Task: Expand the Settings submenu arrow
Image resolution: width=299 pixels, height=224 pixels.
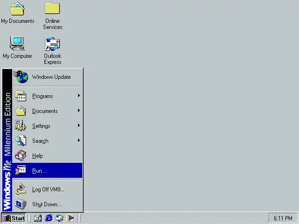Action: click(x=79, y=126)
